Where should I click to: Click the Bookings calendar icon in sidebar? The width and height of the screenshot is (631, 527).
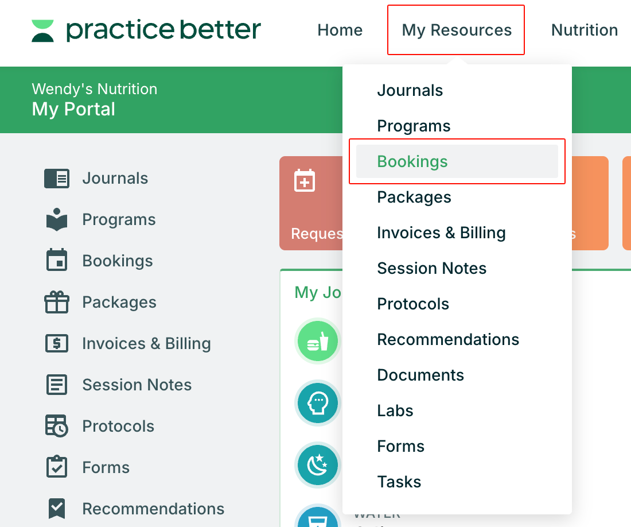[57, 261]
